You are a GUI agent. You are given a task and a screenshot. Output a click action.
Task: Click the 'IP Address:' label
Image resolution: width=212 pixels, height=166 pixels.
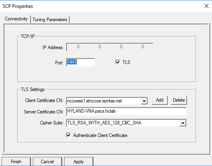(53, 47)
